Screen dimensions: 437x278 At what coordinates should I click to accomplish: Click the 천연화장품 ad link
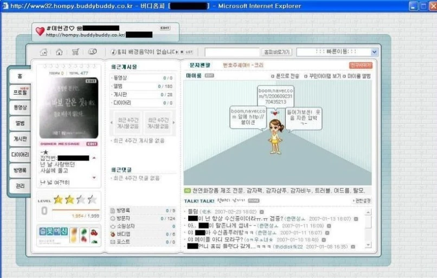(x=278, y=191)
